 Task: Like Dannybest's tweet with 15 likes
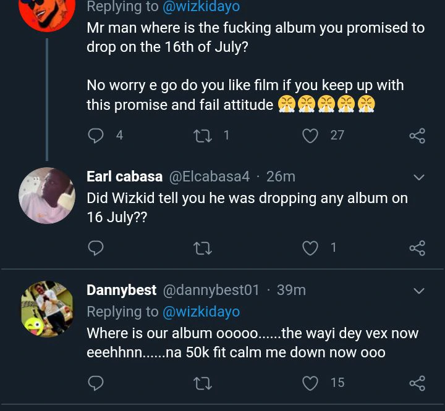pyautogui.click(x=310, y=383)
